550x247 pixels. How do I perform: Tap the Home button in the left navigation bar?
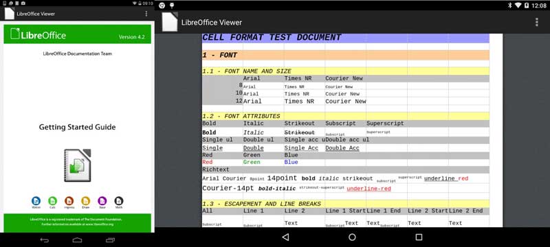click(x=77, y=240)
